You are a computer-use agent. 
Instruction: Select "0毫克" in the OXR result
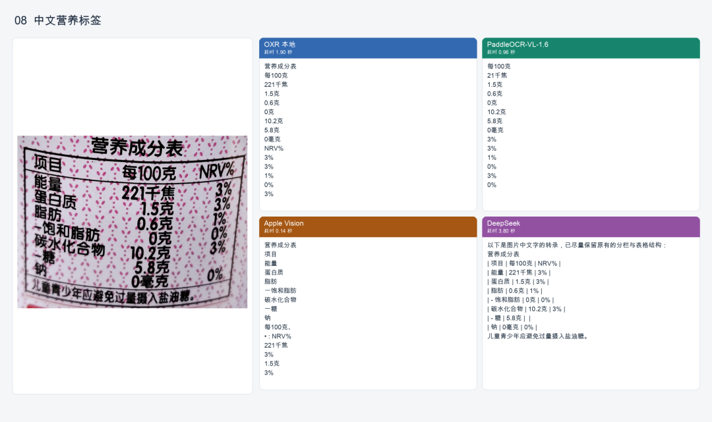coord(272,139)
